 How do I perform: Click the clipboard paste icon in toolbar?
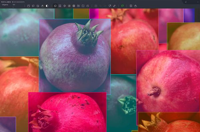pos(42,6)
